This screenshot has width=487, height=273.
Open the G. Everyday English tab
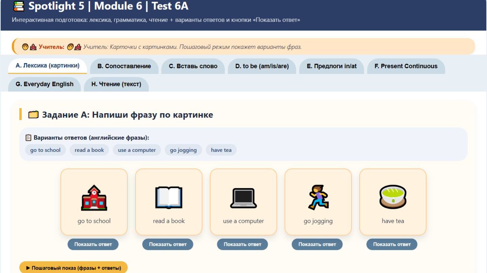tap(45, 84)
